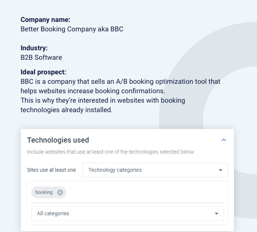The width and height of the screenshot is (257, 232).
Task: Click the 'This is why they're interested' sentence
Action: pos(103,101)
